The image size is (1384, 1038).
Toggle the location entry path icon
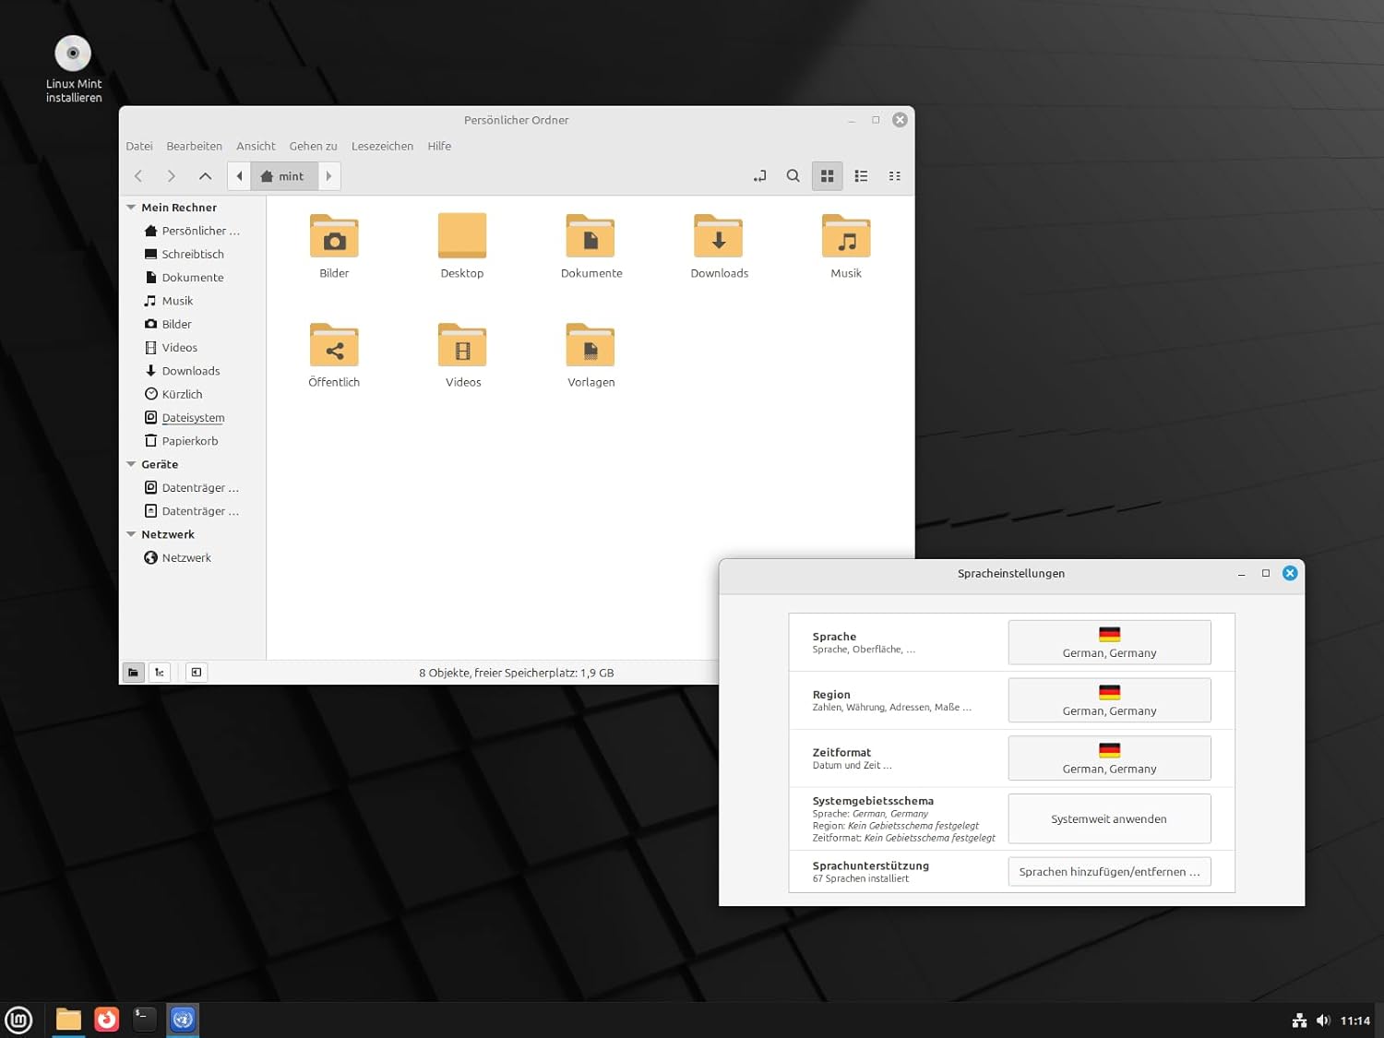(759, 176)
